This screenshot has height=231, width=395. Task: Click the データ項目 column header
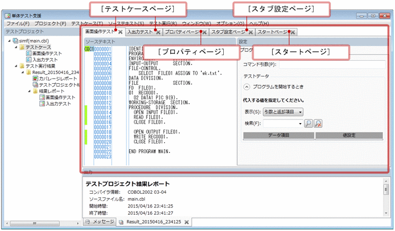pos(278,135)
